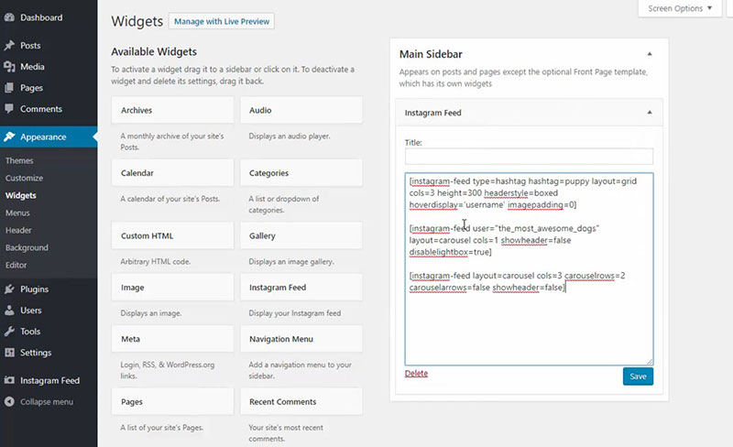This screenshot has width=733, height=447.
Task: Select Widgets submenu item
Action: point(20,195)
